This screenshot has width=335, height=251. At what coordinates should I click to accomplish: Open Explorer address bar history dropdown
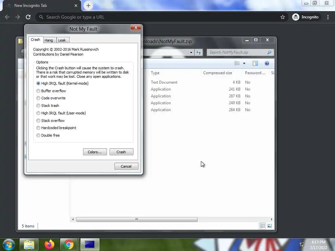[191, 53]
